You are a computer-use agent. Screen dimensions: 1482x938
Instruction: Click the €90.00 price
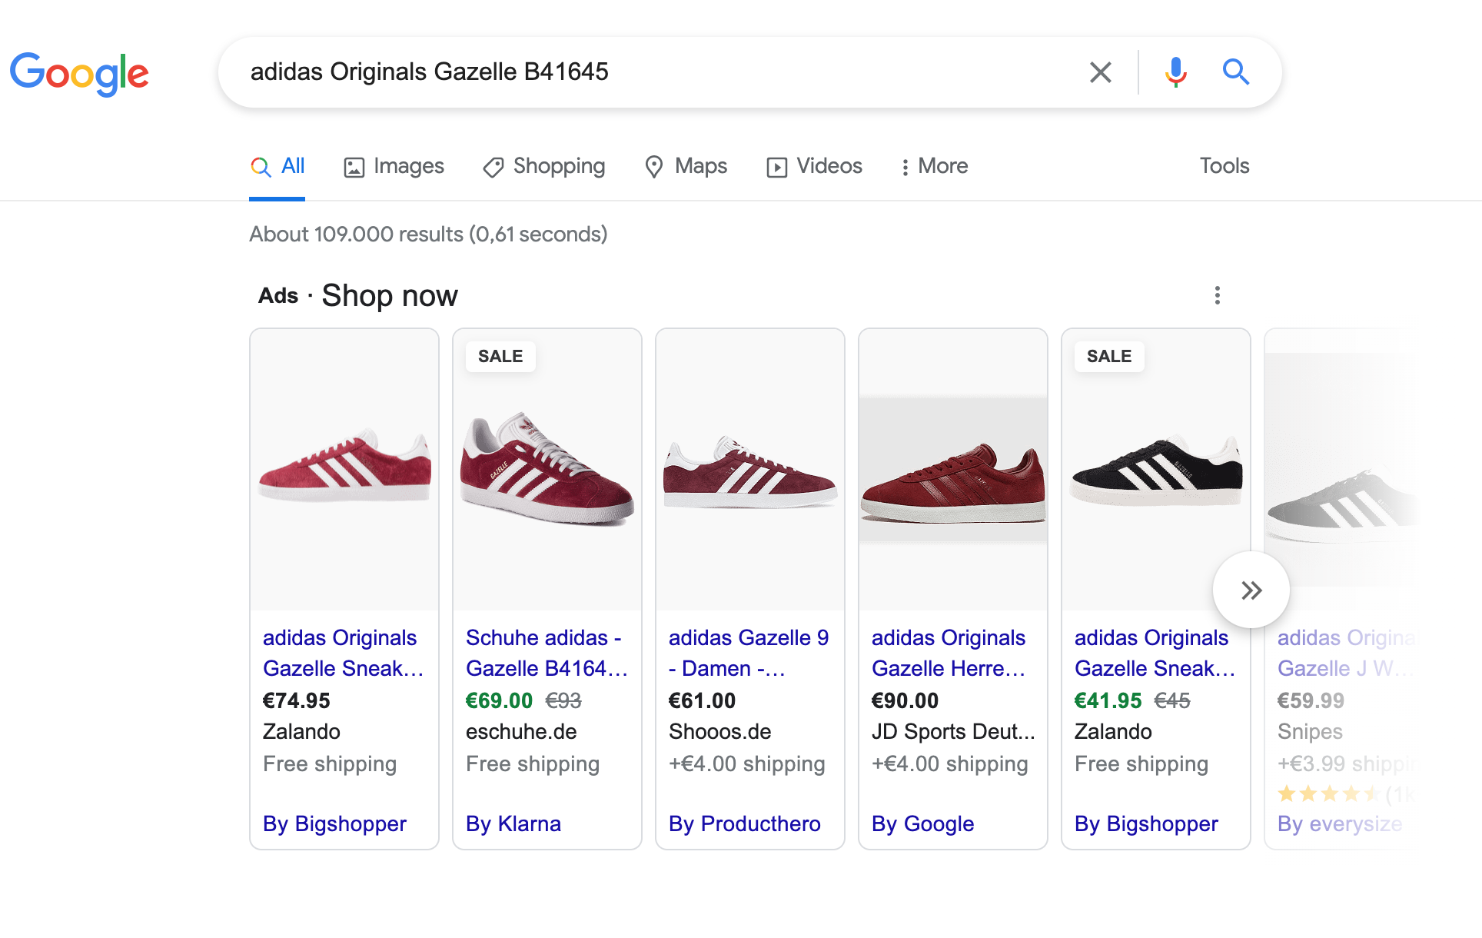(905, 700)
